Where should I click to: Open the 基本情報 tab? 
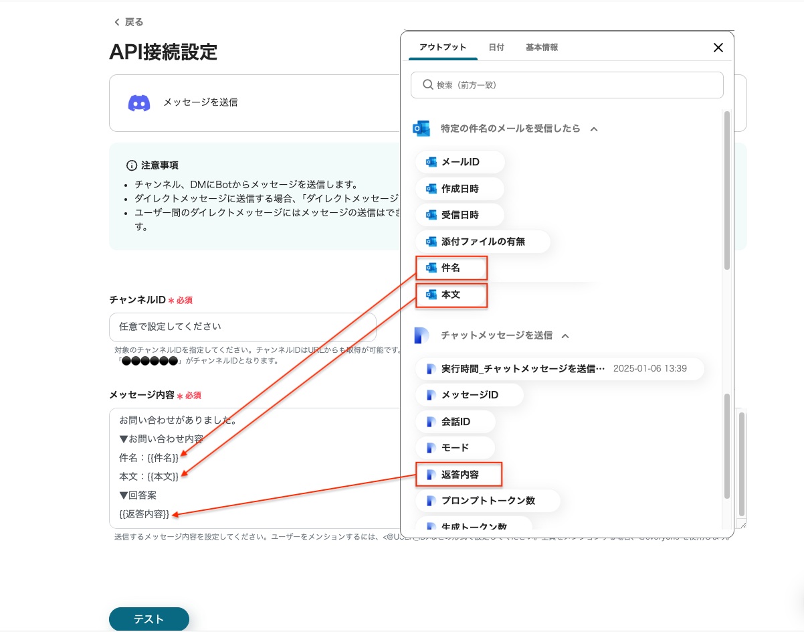coord(542,48)
